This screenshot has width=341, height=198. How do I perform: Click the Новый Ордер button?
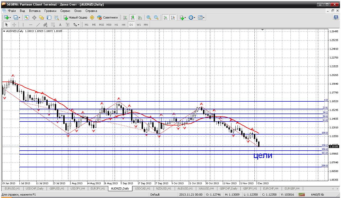click(x=75, y=17)
